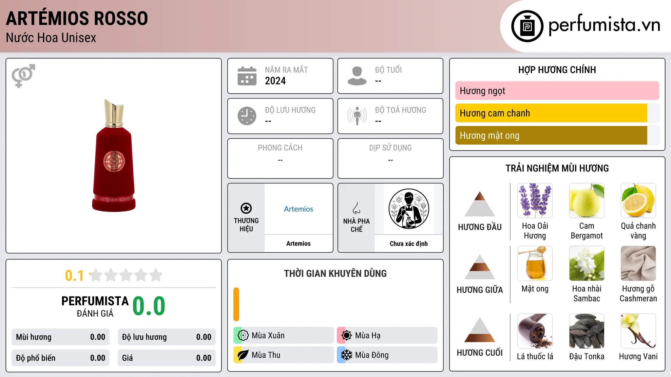Click the Giá score row
The image size is (671, 377).
coord(167,358)
